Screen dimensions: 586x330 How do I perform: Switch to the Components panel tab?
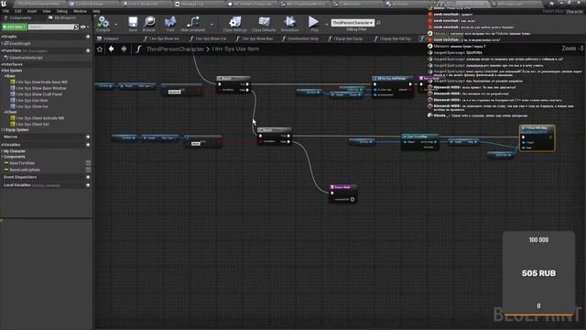tap(18, 18)
